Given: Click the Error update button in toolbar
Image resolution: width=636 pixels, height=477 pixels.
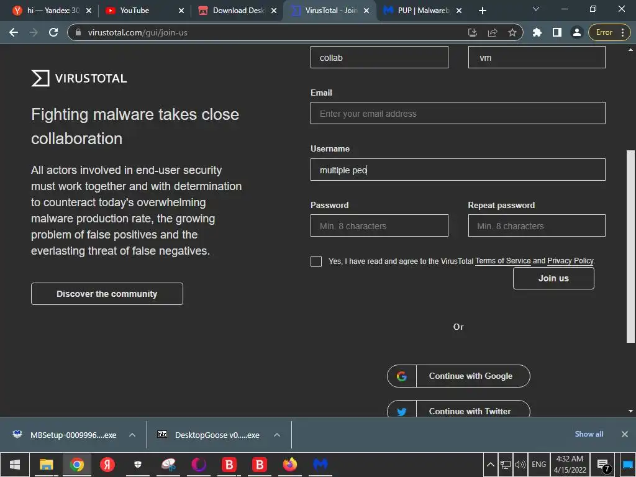Looking at the screenshot, I should [609, 32].
